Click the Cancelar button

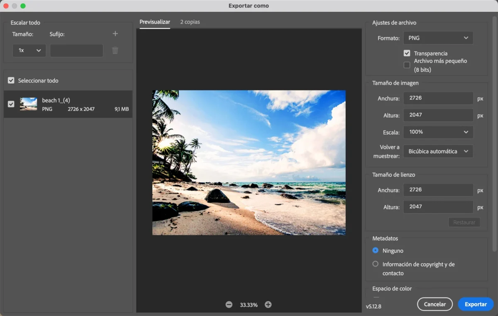[435, 304]
